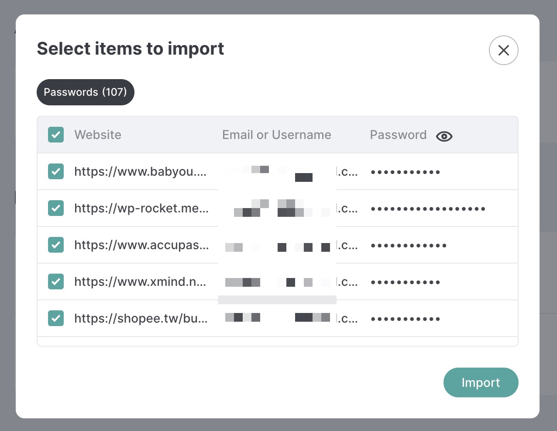The height and width of the screenshot is (431, 557).
Task: Click the accupass website URL
Action: pos(141,245)
